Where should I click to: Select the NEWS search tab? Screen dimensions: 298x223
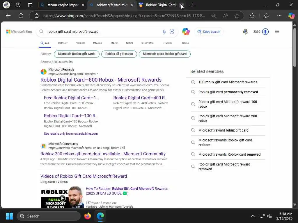(130, 43)
